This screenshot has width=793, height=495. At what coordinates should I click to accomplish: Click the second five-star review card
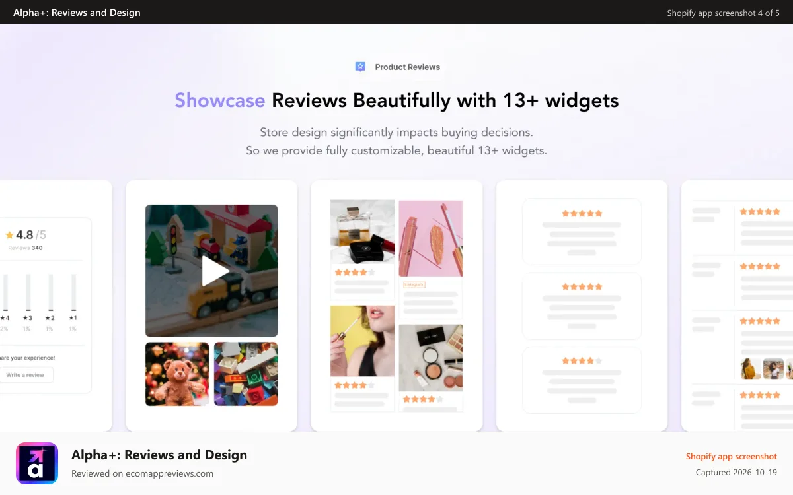click(582, 306)
